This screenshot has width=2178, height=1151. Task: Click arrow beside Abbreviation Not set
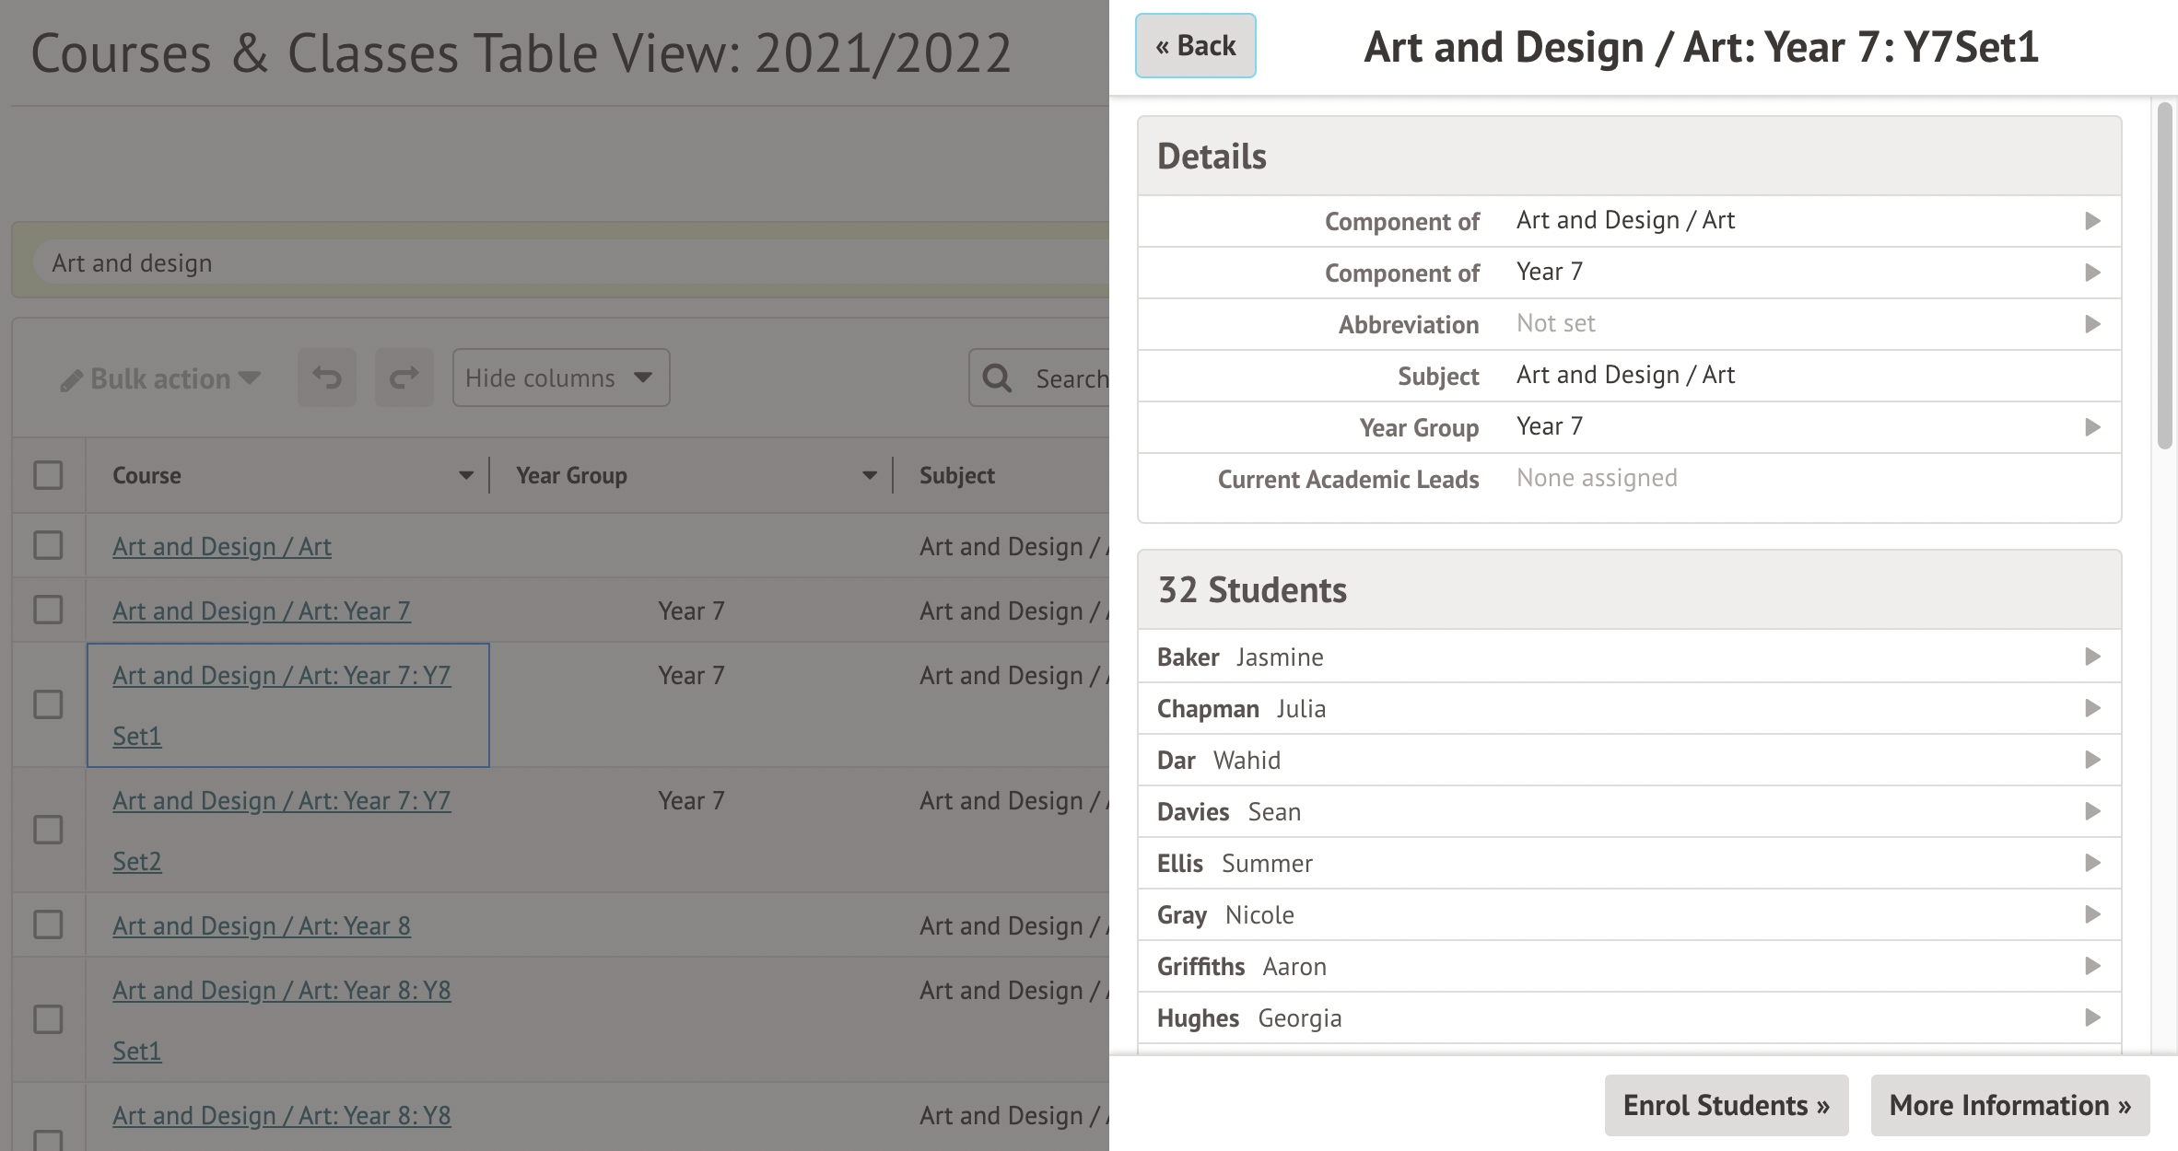2092,324
